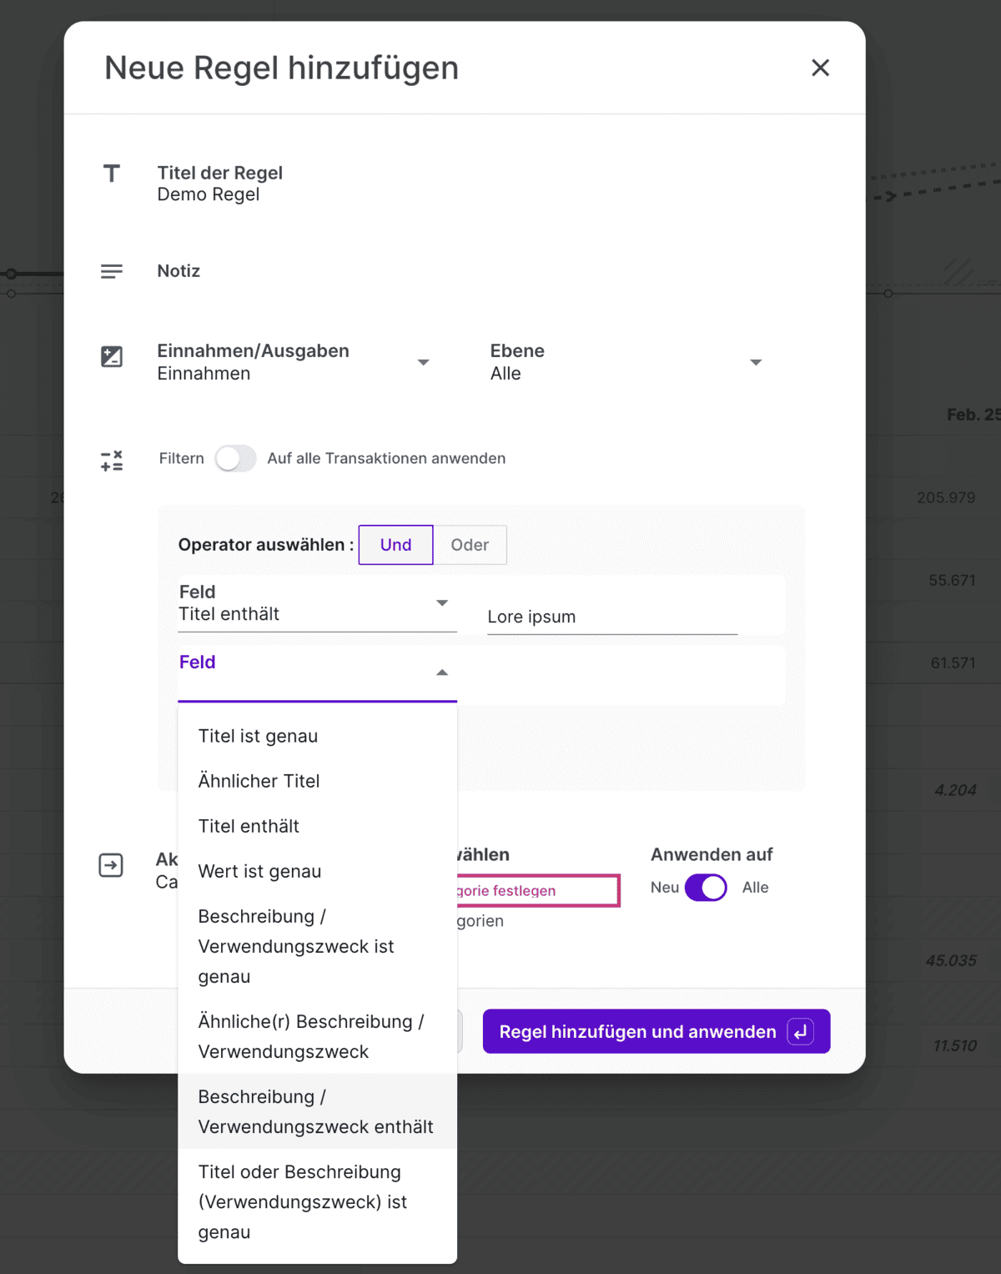The width and height of the screenshot is (1001, 1274).
Task: Click the income/expense plus-minus icon
Action: point(112,357)
